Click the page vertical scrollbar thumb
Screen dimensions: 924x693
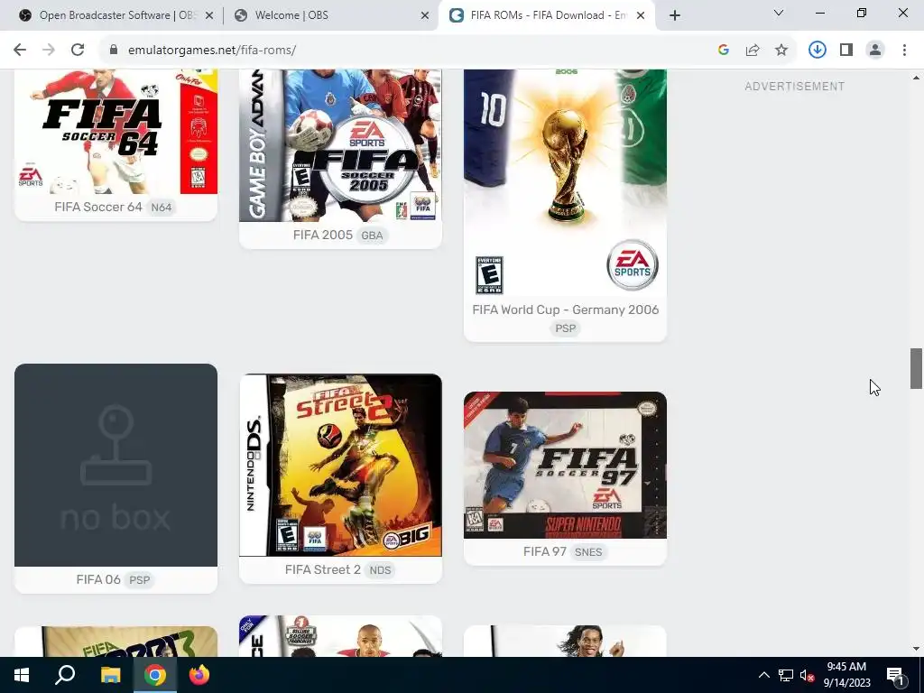pos(916,368)
